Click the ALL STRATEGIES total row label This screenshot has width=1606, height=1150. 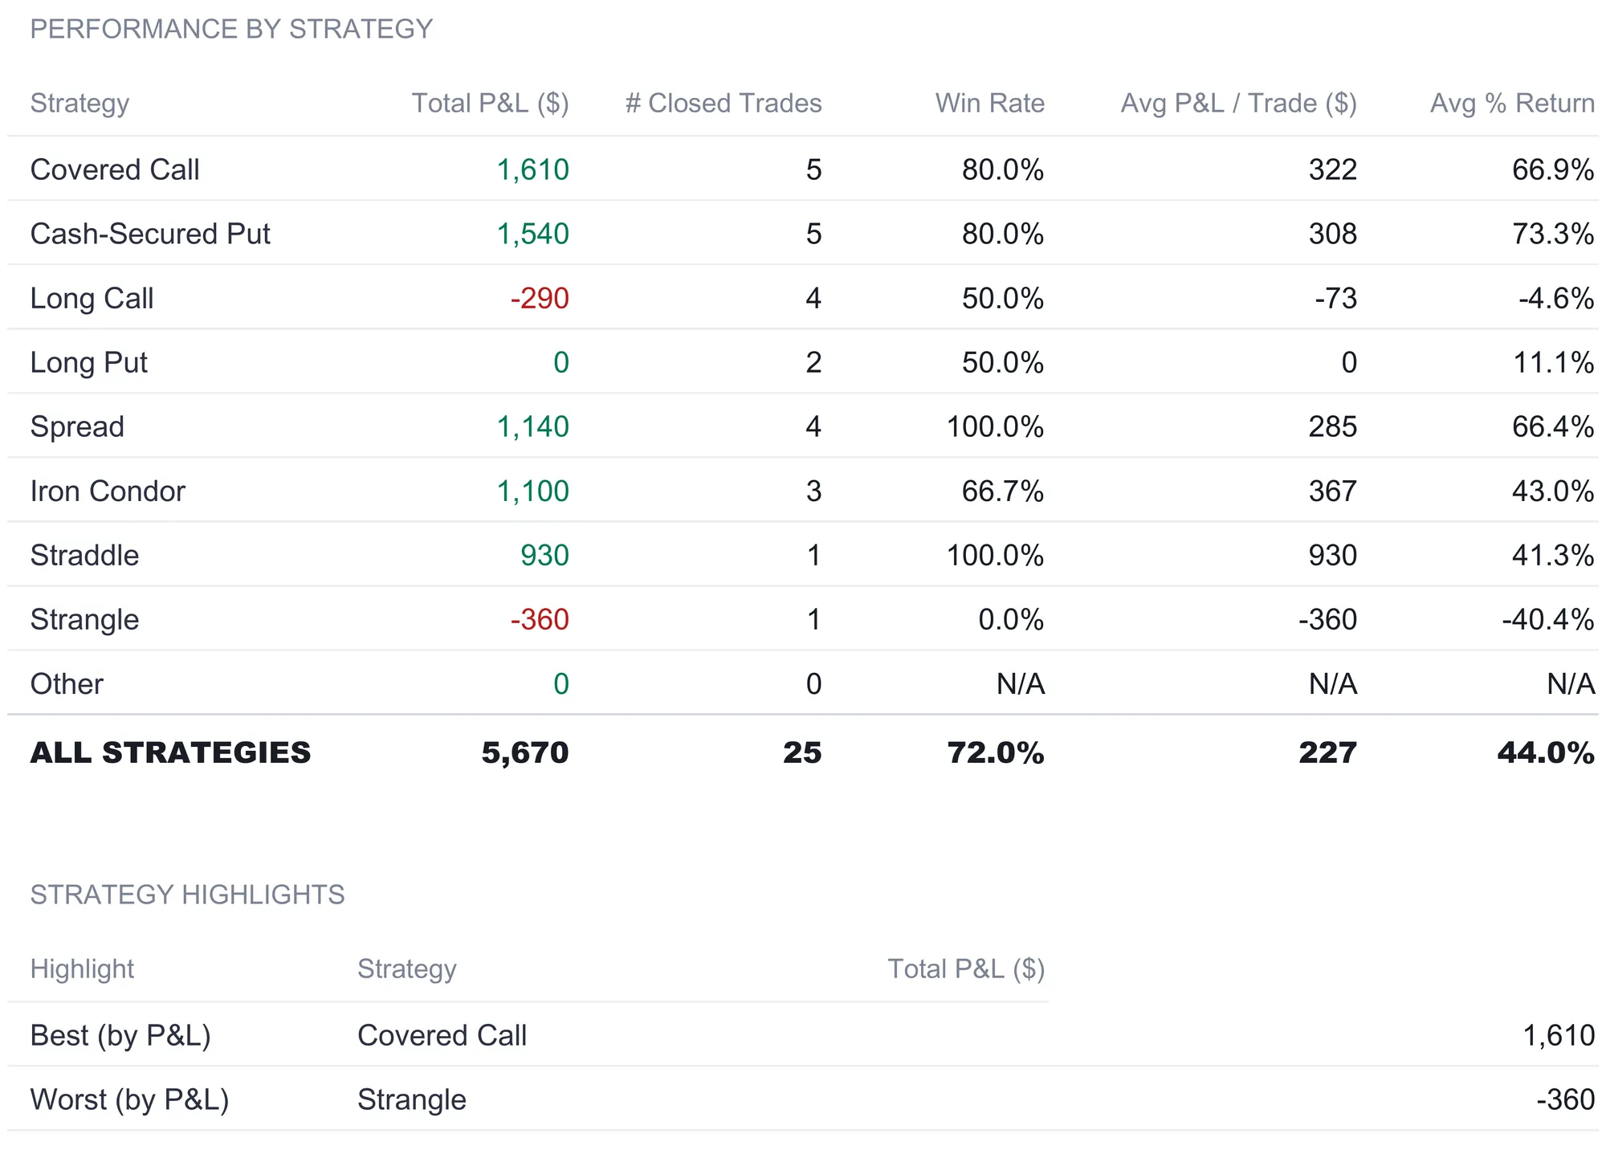click(170, 752)
